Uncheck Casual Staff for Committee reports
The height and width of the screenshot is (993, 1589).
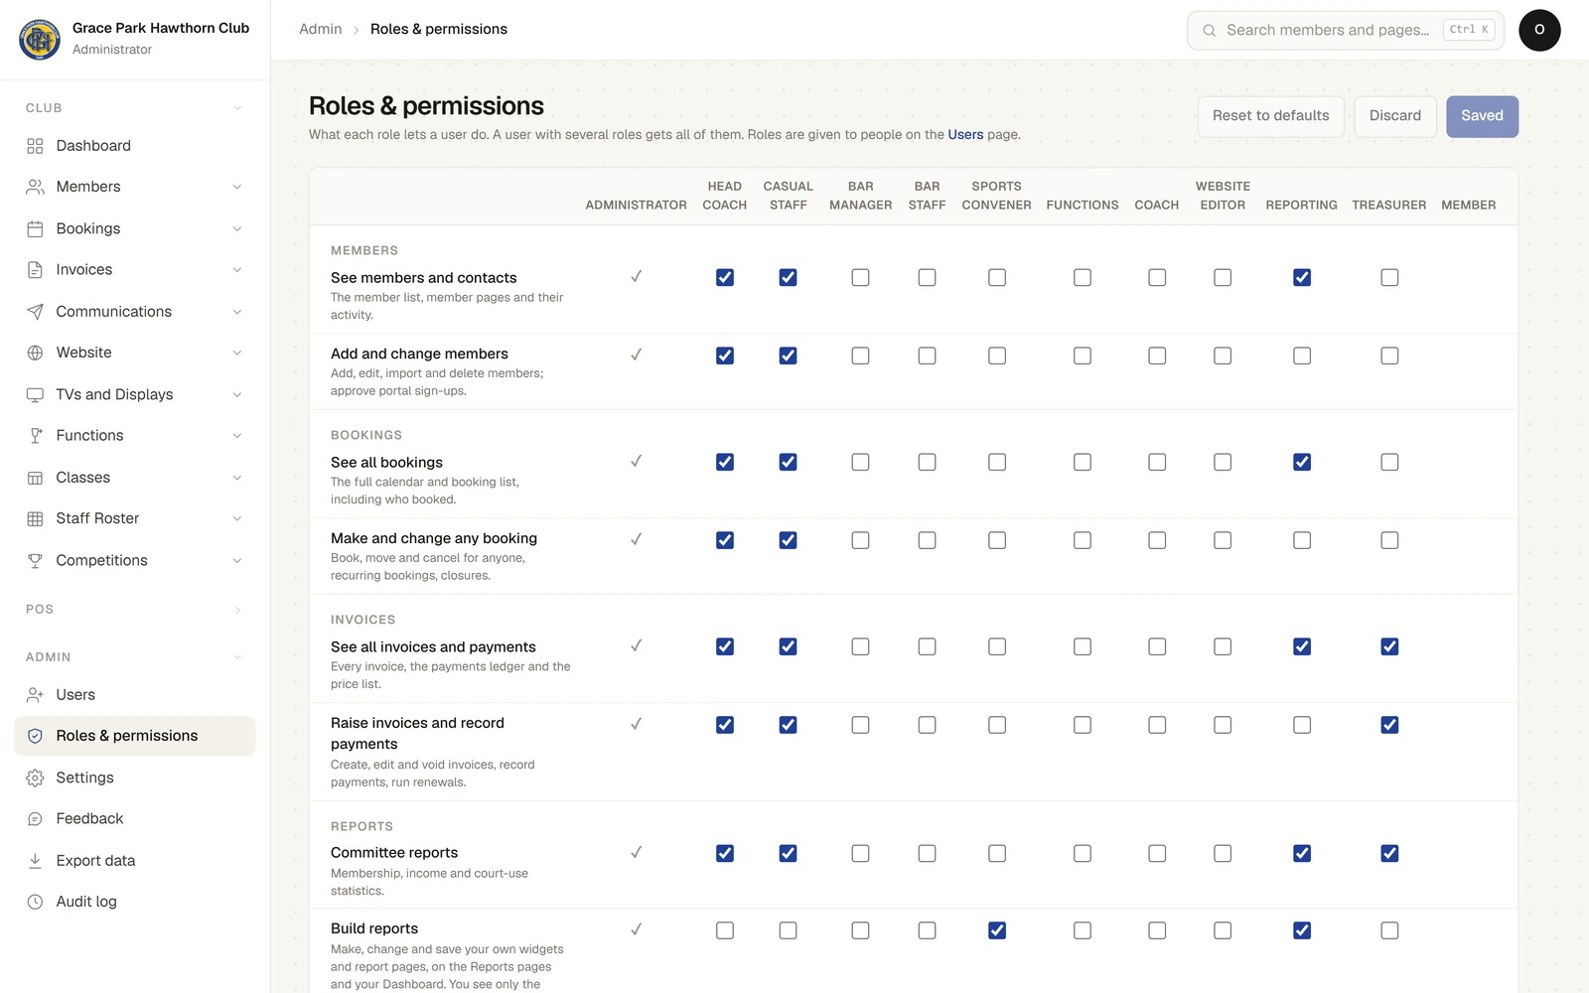click(x=788, y=853)
